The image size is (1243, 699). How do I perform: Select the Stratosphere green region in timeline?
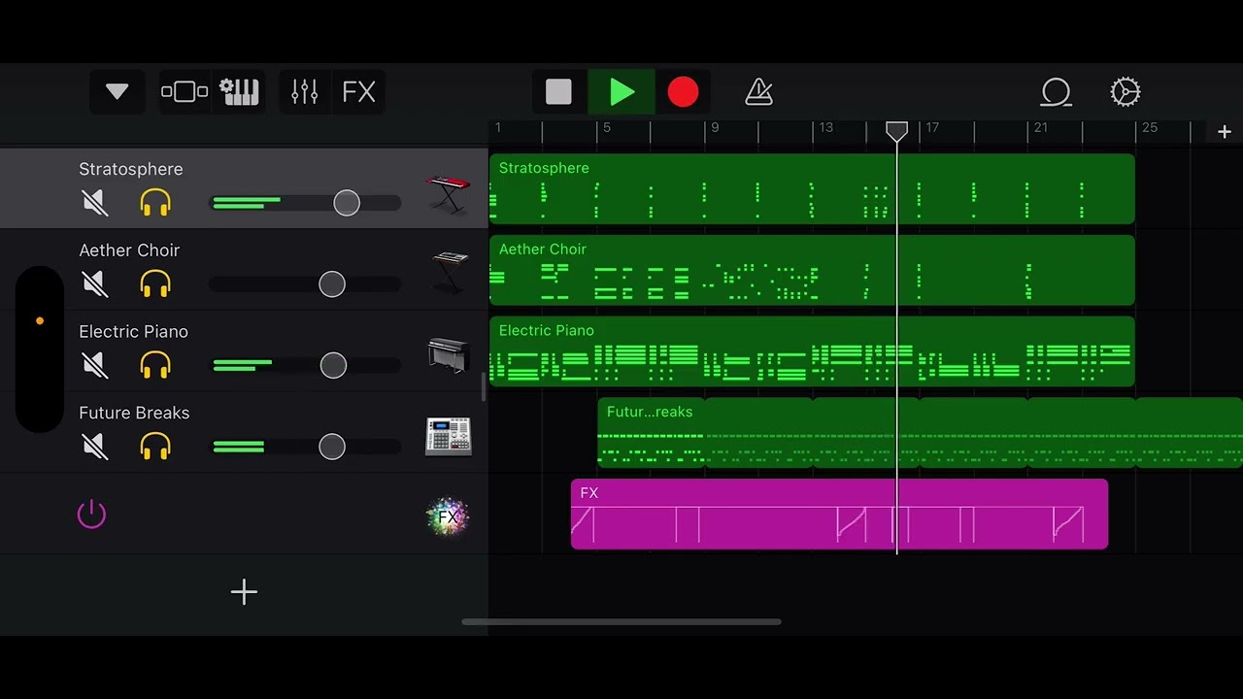tap(812, 189)
